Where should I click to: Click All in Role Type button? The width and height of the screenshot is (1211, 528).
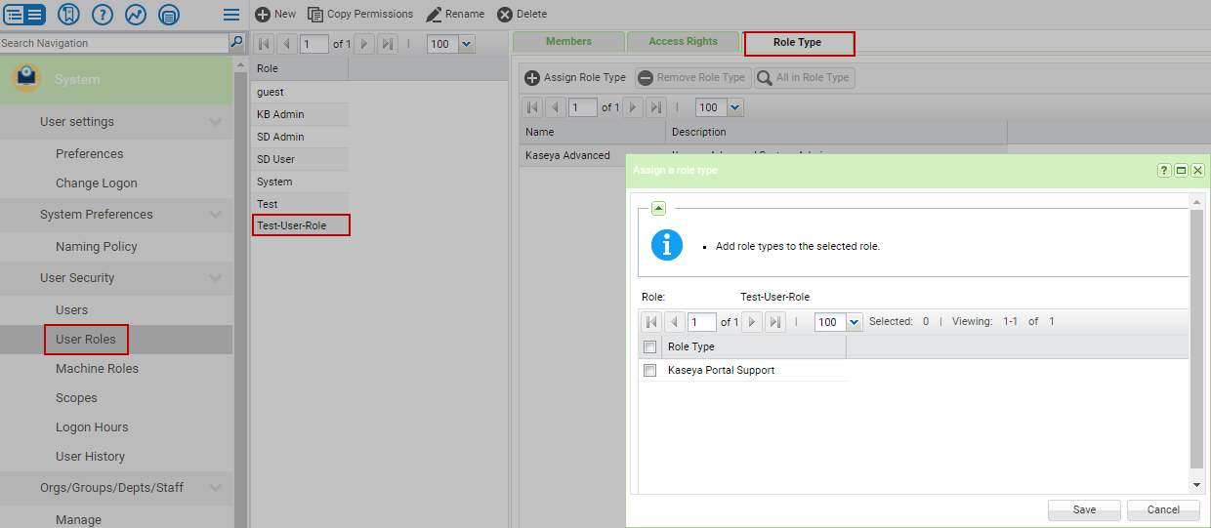click(805, 78)
